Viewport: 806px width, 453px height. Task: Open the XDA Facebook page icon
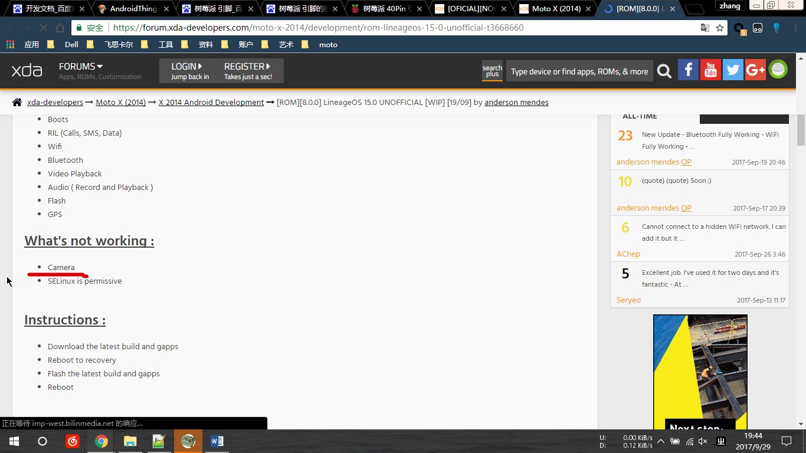point(688,70)
